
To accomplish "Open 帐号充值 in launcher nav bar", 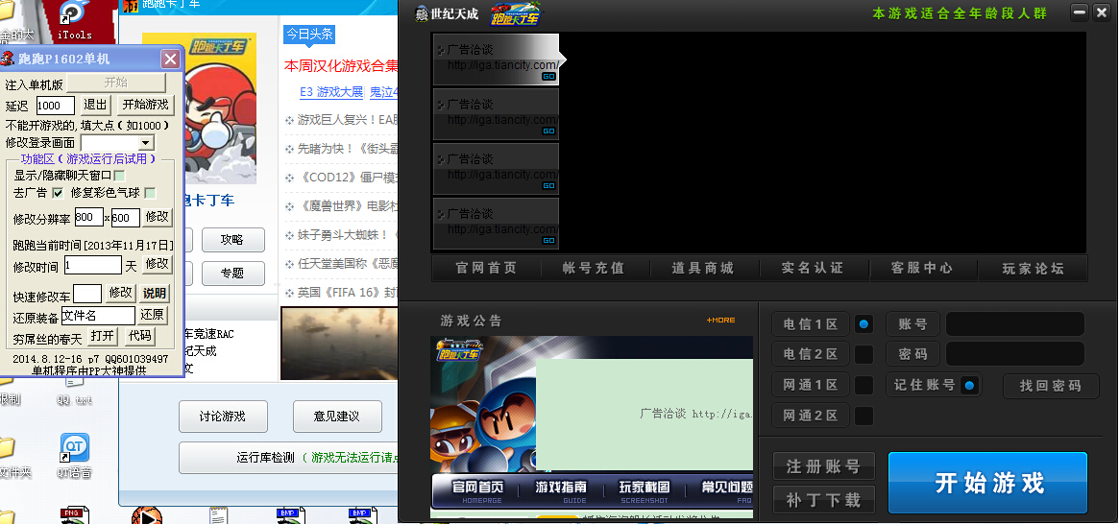I will click(x=595, y=268).
